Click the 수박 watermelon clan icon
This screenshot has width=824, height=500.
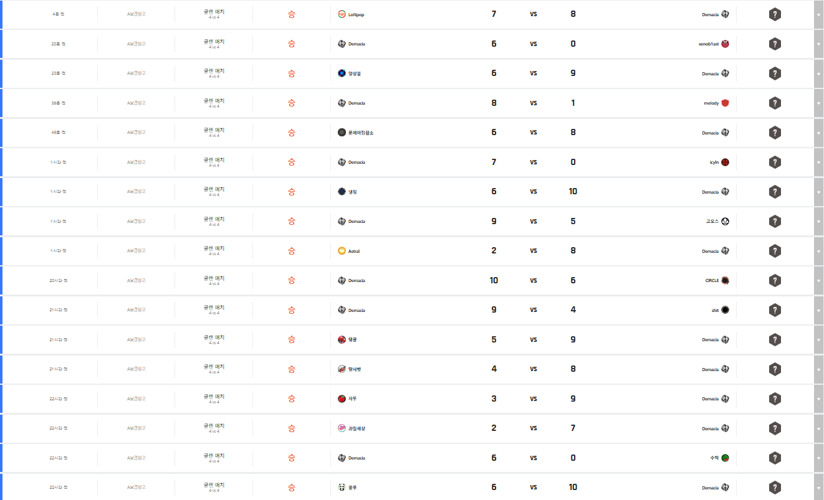(x=725, y=458)
